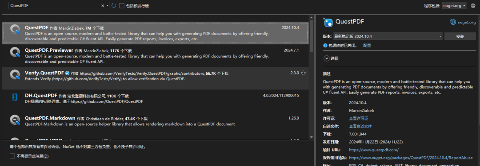Click the QuestPDF.Markdown package icon
Viewport: 480px width, 166px height.
pyautogui.click(x=15, y=120)
